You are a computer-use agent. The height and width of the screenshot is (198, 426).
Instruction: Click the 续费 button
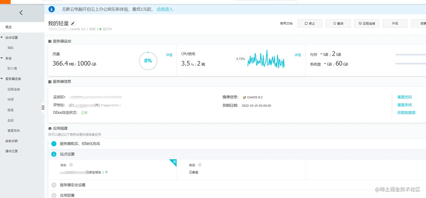[419, 24]
